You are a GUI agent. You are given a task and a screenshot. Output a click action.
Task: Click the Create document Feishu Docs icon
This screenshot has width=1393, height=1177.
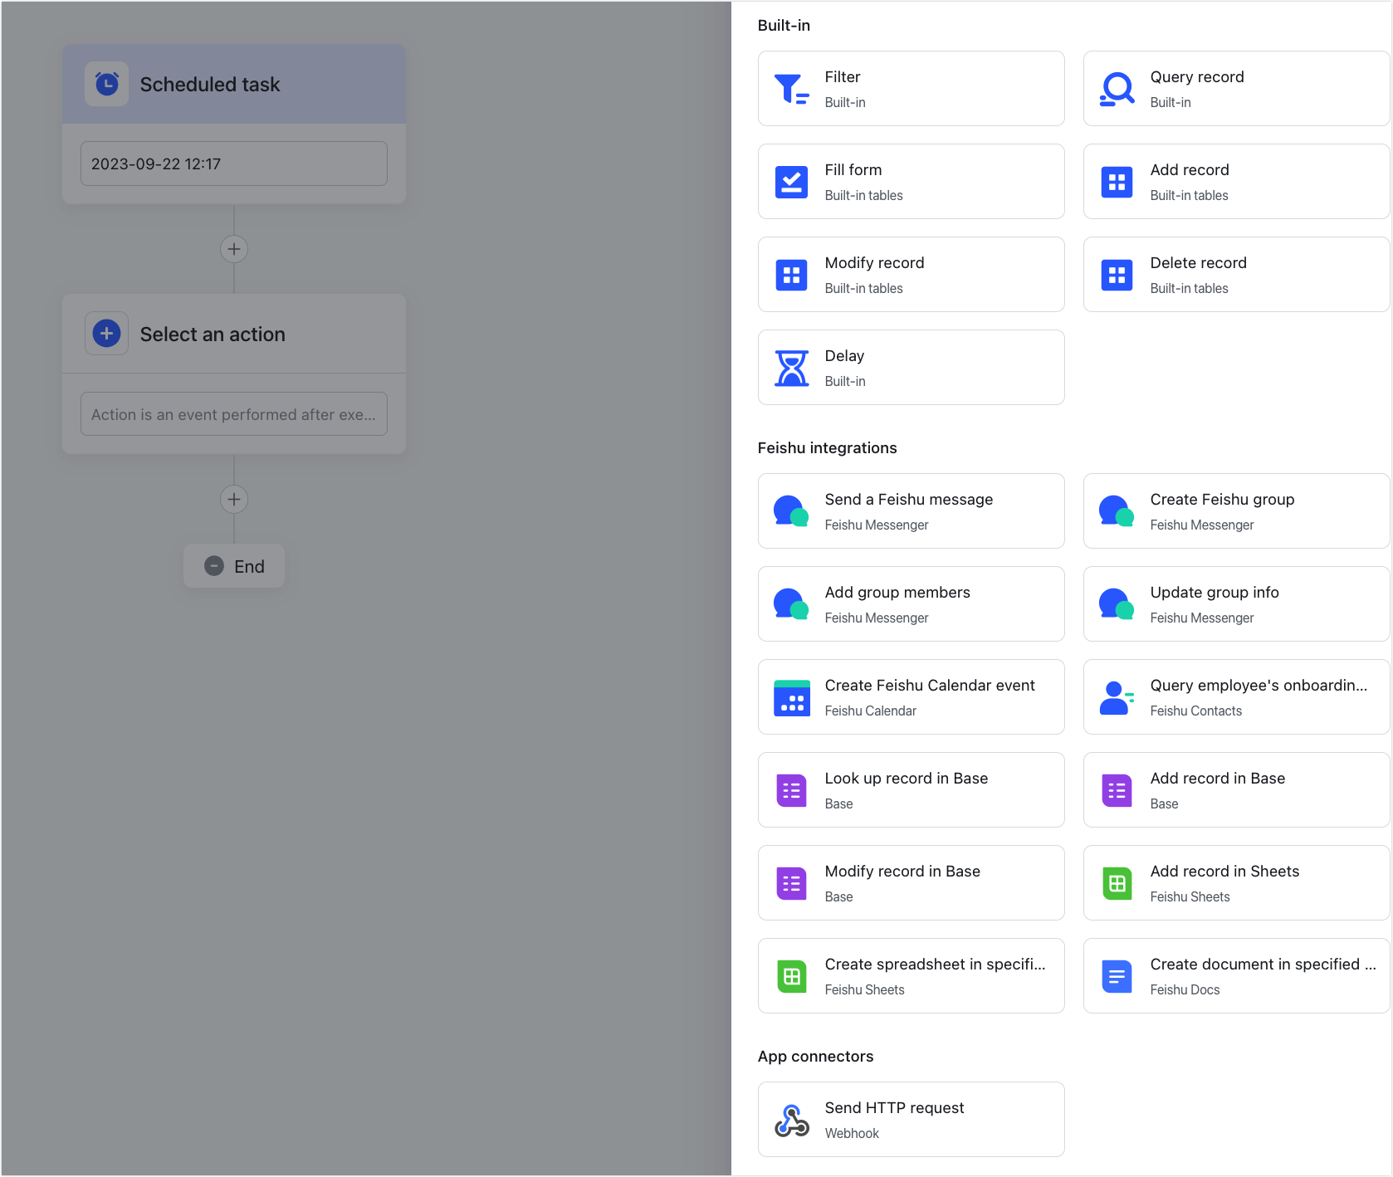click(1117, 976)
